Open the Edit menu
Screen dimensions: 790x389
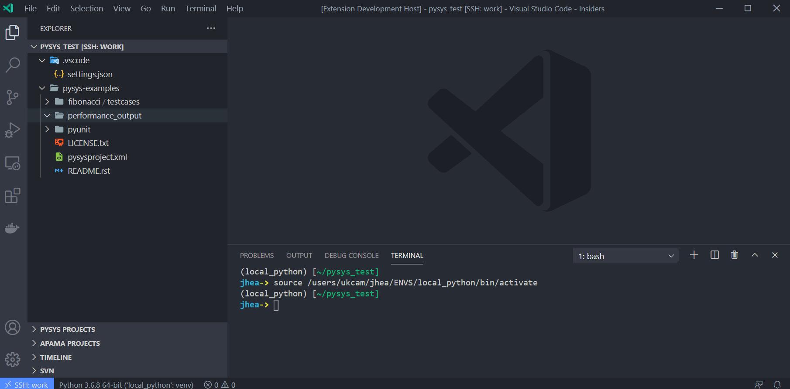pos(53,8)
